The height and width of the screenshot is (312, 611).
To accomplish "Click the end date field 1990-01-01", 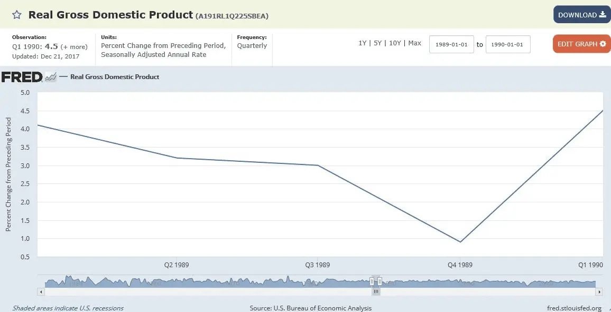I will click(x=507, y=44).
